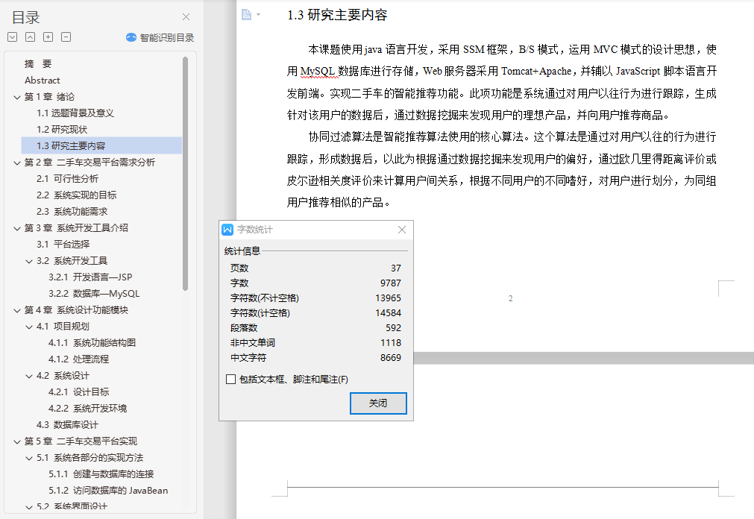Click the page layout icon beside the heading
Viewport: 754px width, 519px height.
click(246, 15)
